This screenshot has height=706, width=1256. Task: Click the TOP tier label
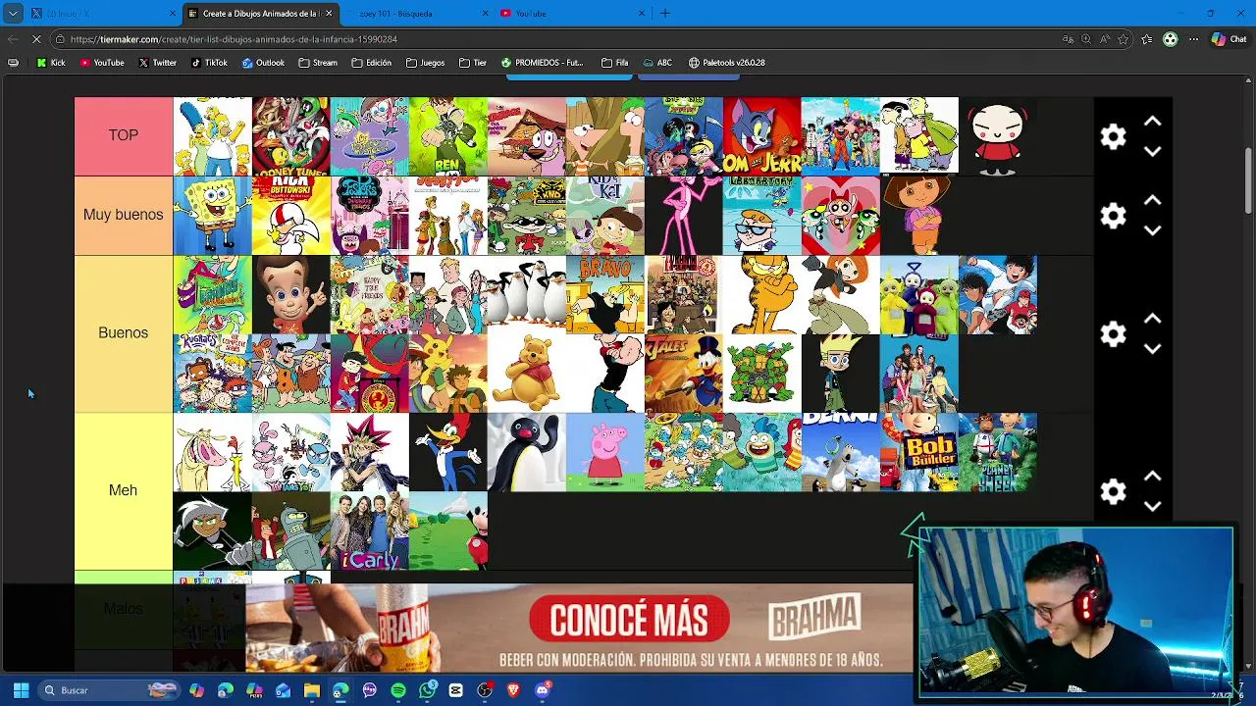point(124,135)
